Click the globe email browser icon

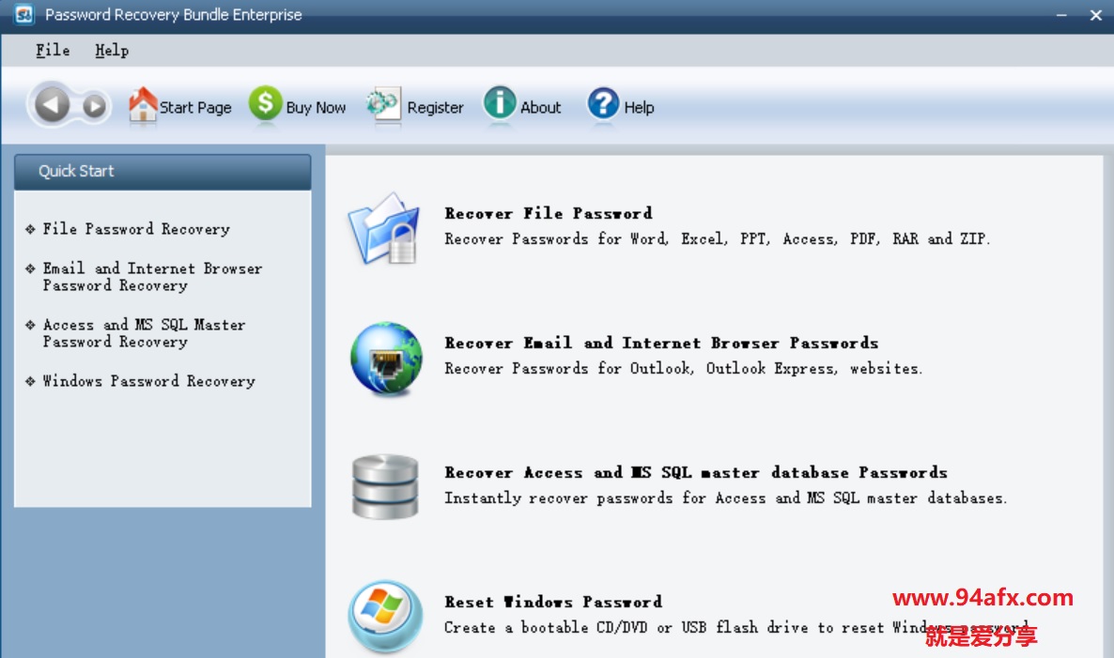click(386, 359)
